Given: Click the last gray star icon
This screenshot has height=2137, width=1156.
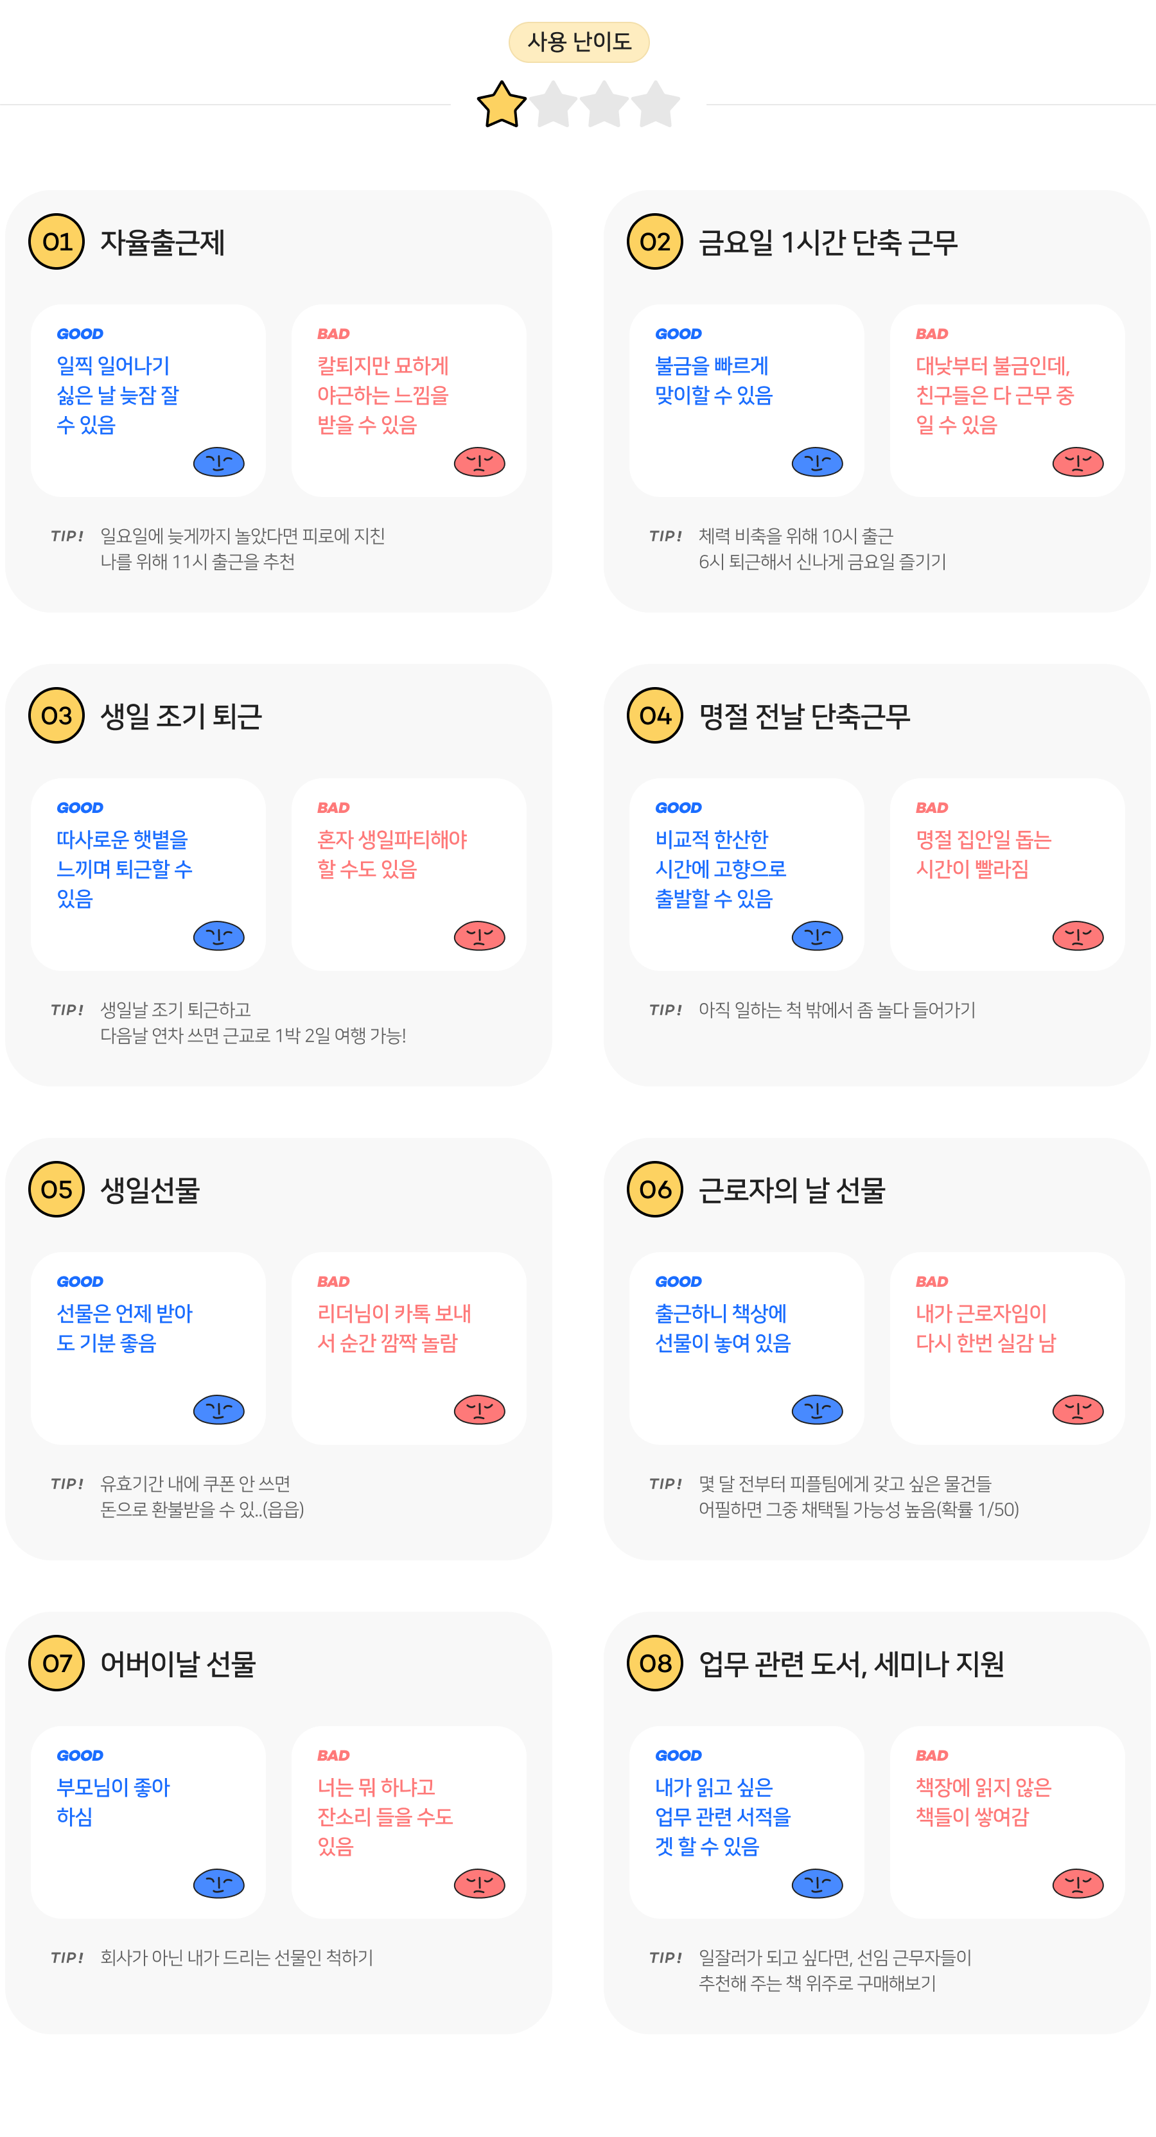Looking at the screenshot, I should click(656, 105).
